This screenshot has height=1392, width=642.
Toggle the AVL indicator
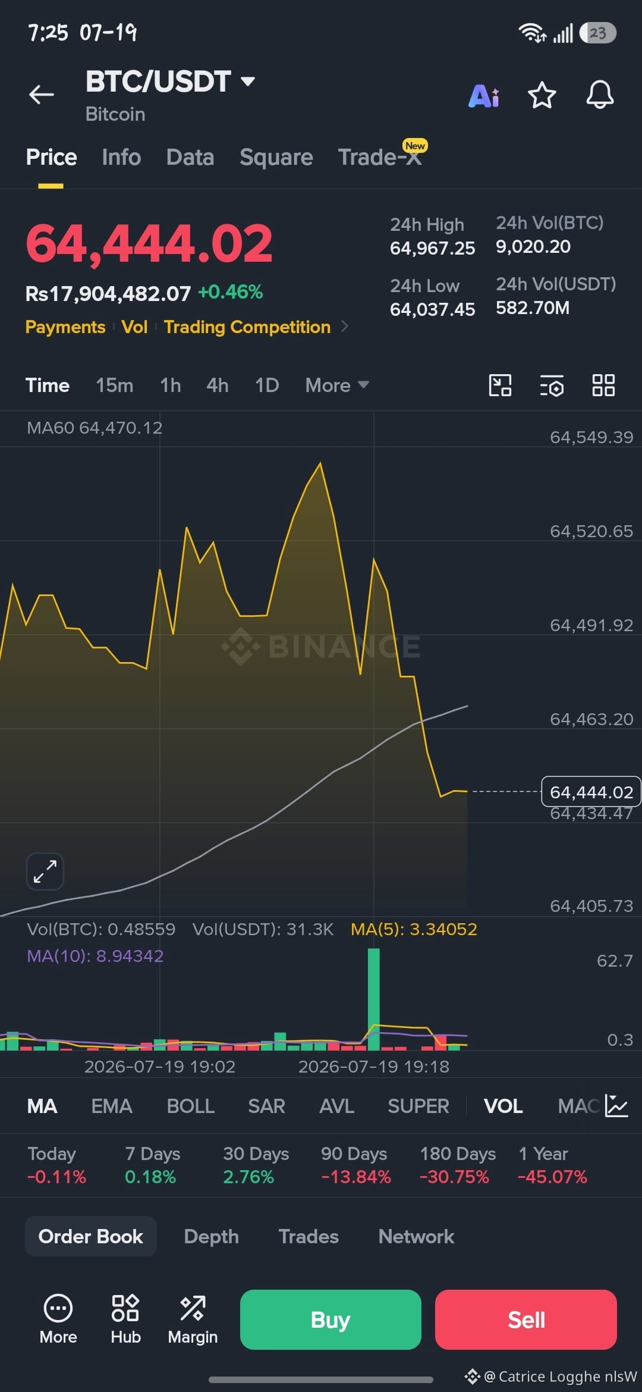click(x=337, y=1106)
